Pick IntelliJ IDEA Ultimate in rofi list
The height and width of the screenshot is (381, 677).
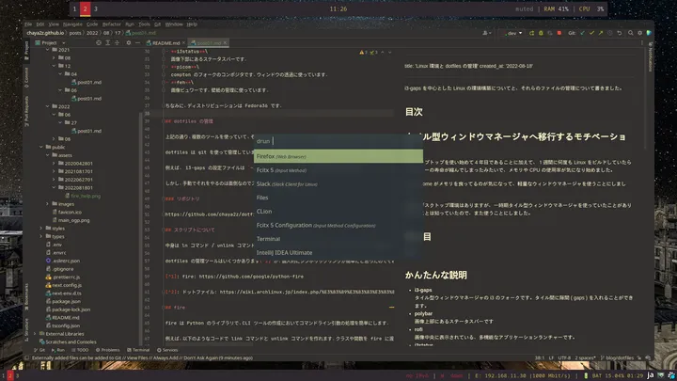338,253
